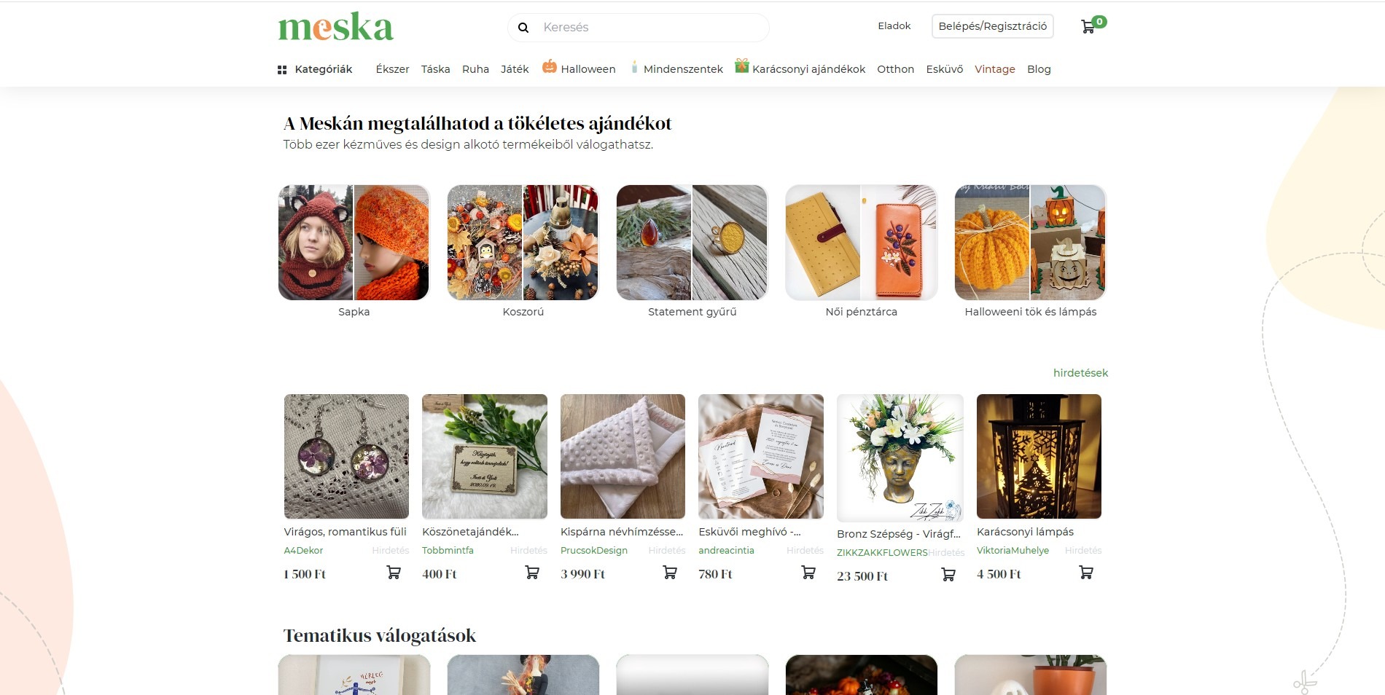Add Bronz Szépség 23 500 Ft to cart
The height and width of the screenshot is (695, 1385).
tap(948, 575)
